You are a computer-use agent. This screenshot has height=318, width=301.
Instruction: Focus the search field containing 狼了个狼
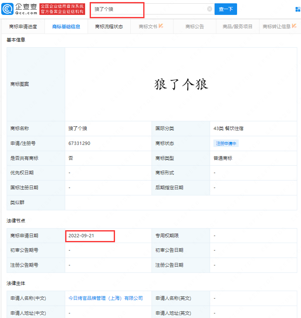[x=149, y=9]
